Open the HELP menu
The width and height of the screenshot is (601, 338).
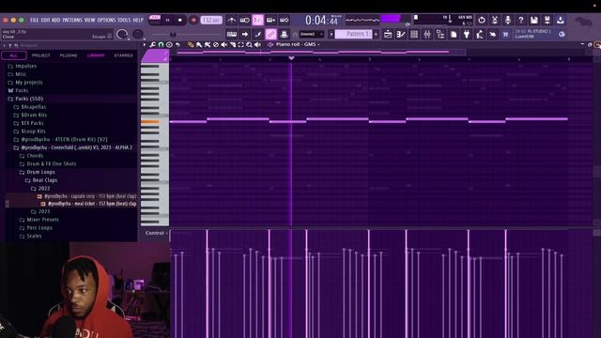[x=138, y=20]
